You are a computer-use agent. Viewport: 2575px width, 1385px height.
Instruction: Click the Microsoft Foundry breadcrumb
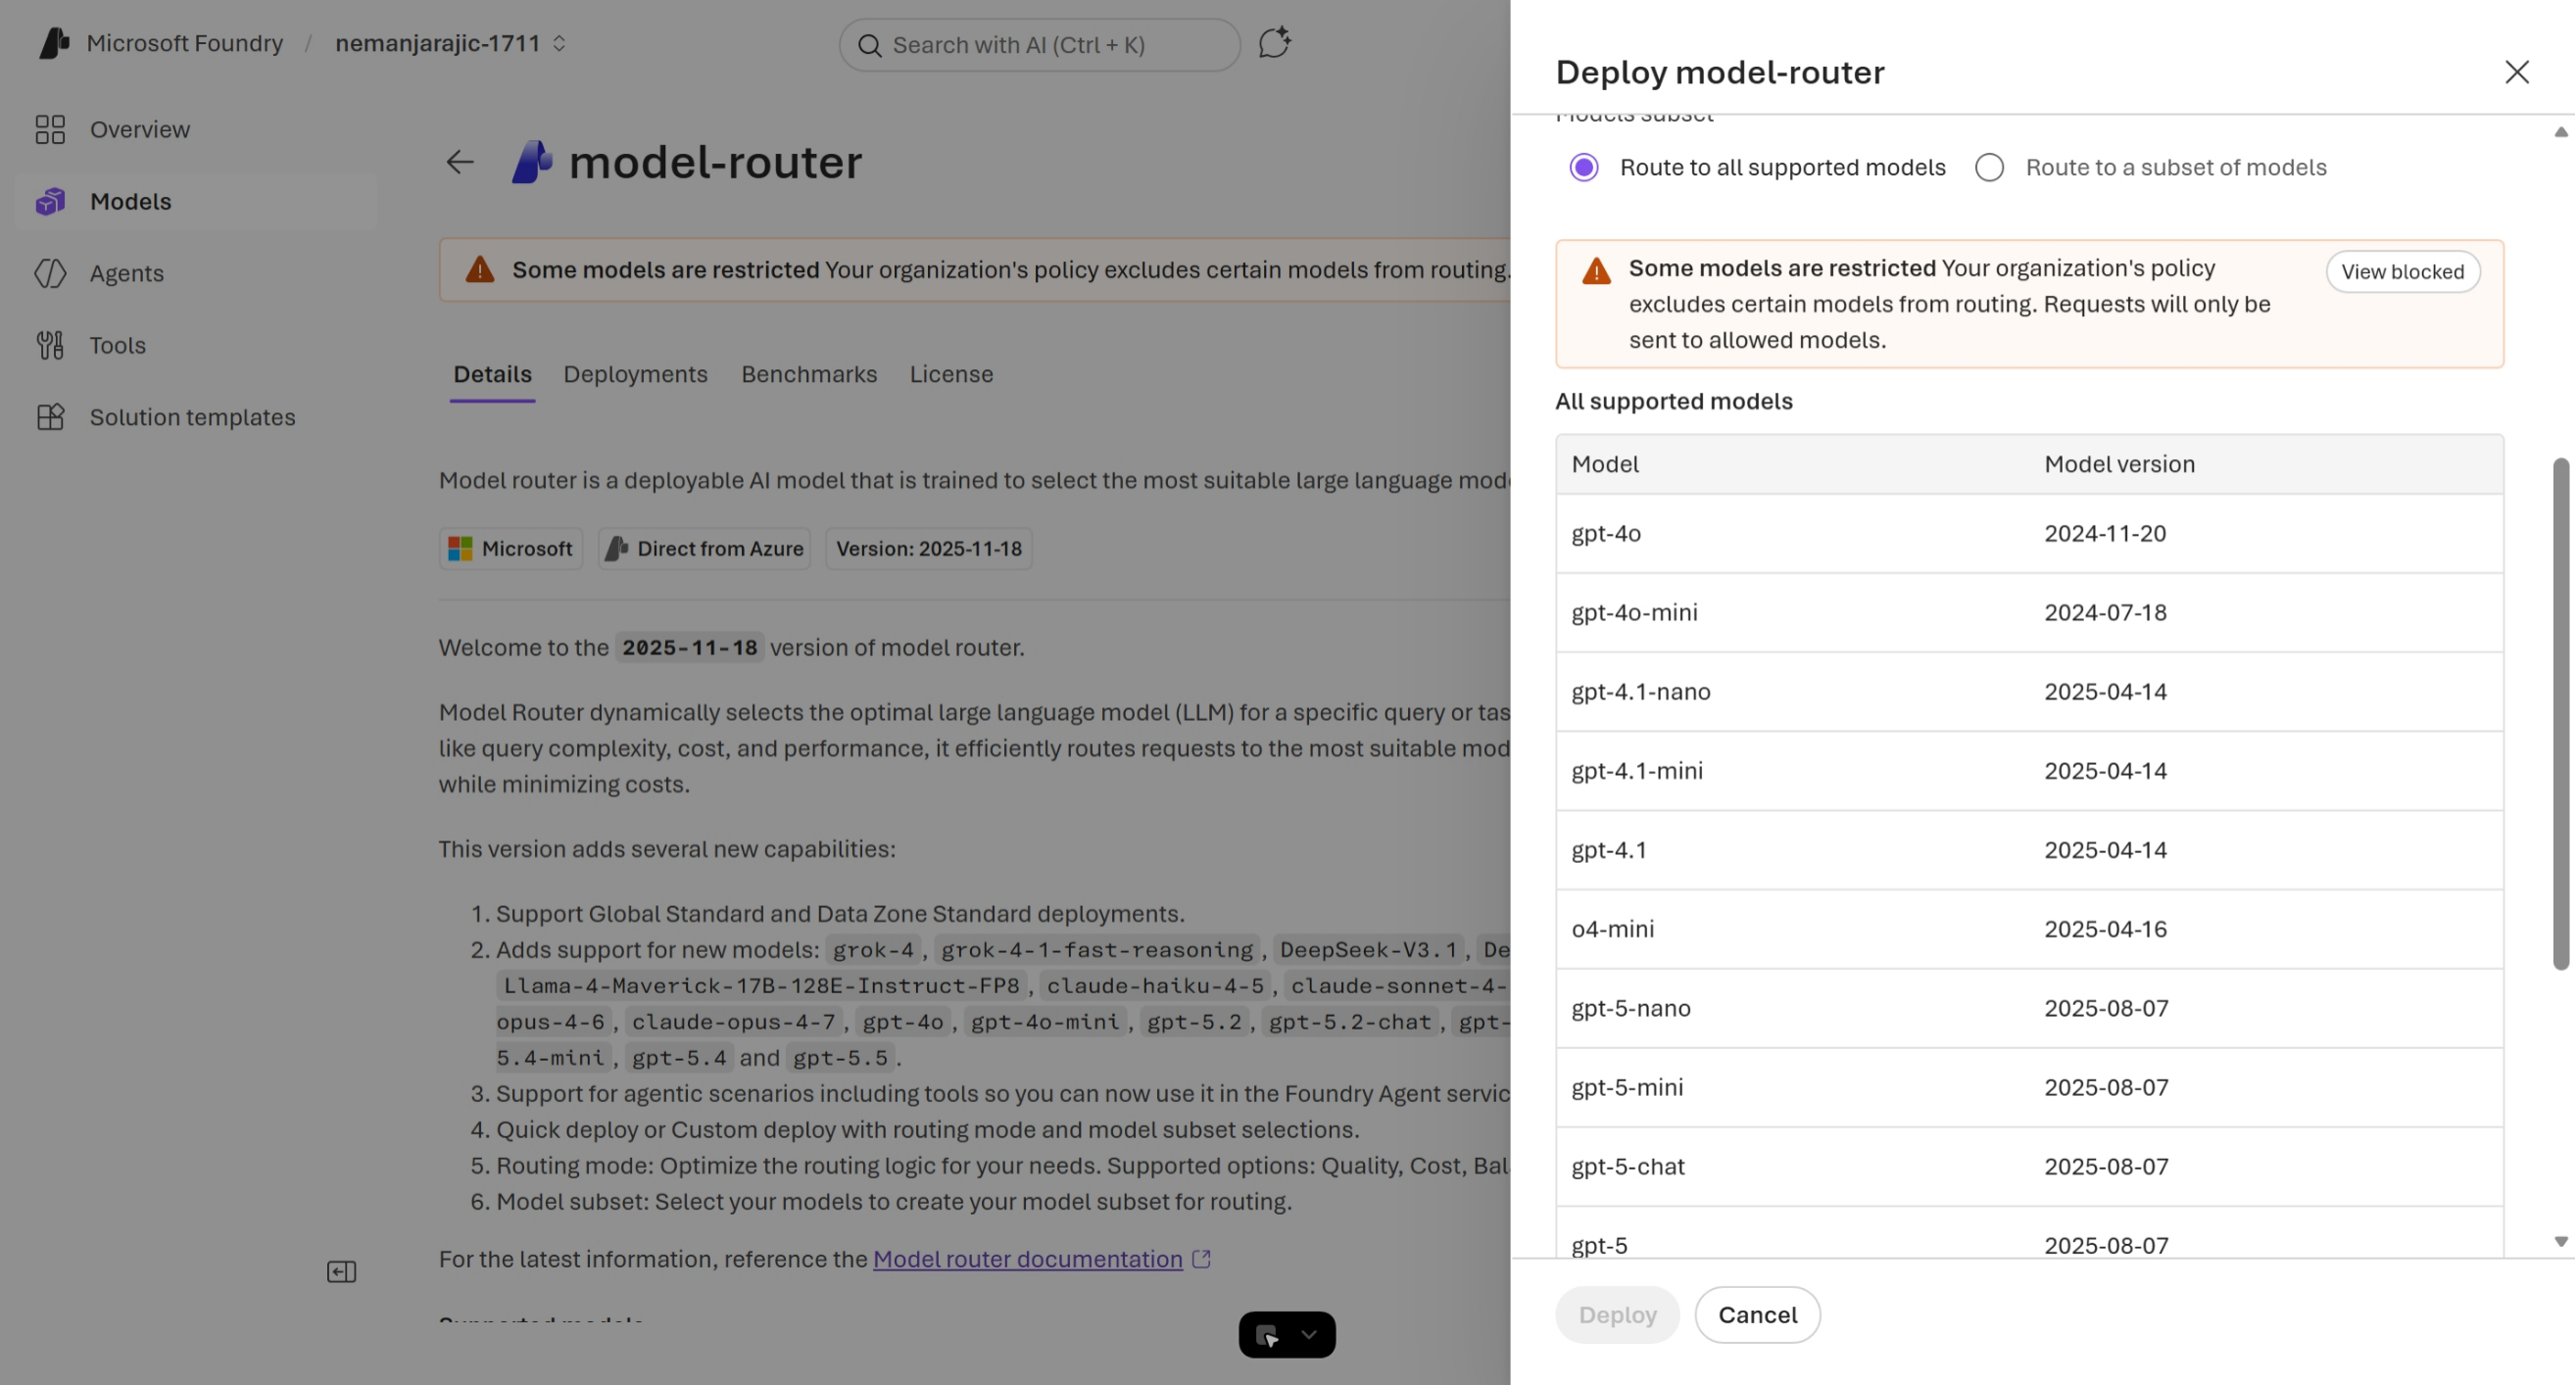click(x=185, y=44)
